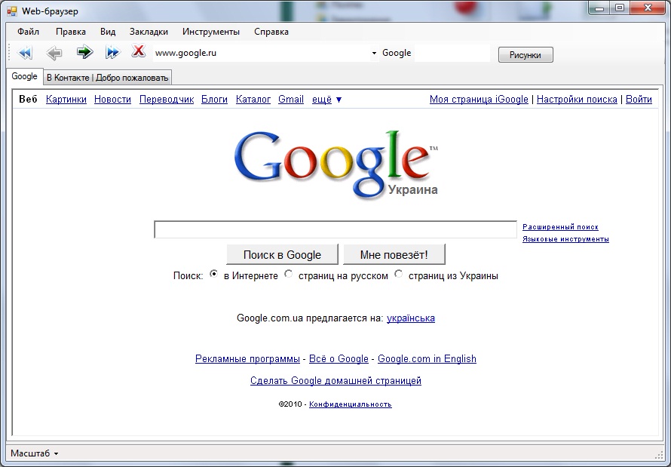Click the toolbar Google search field
Screen dimensions: 671x467
point(452,53)
